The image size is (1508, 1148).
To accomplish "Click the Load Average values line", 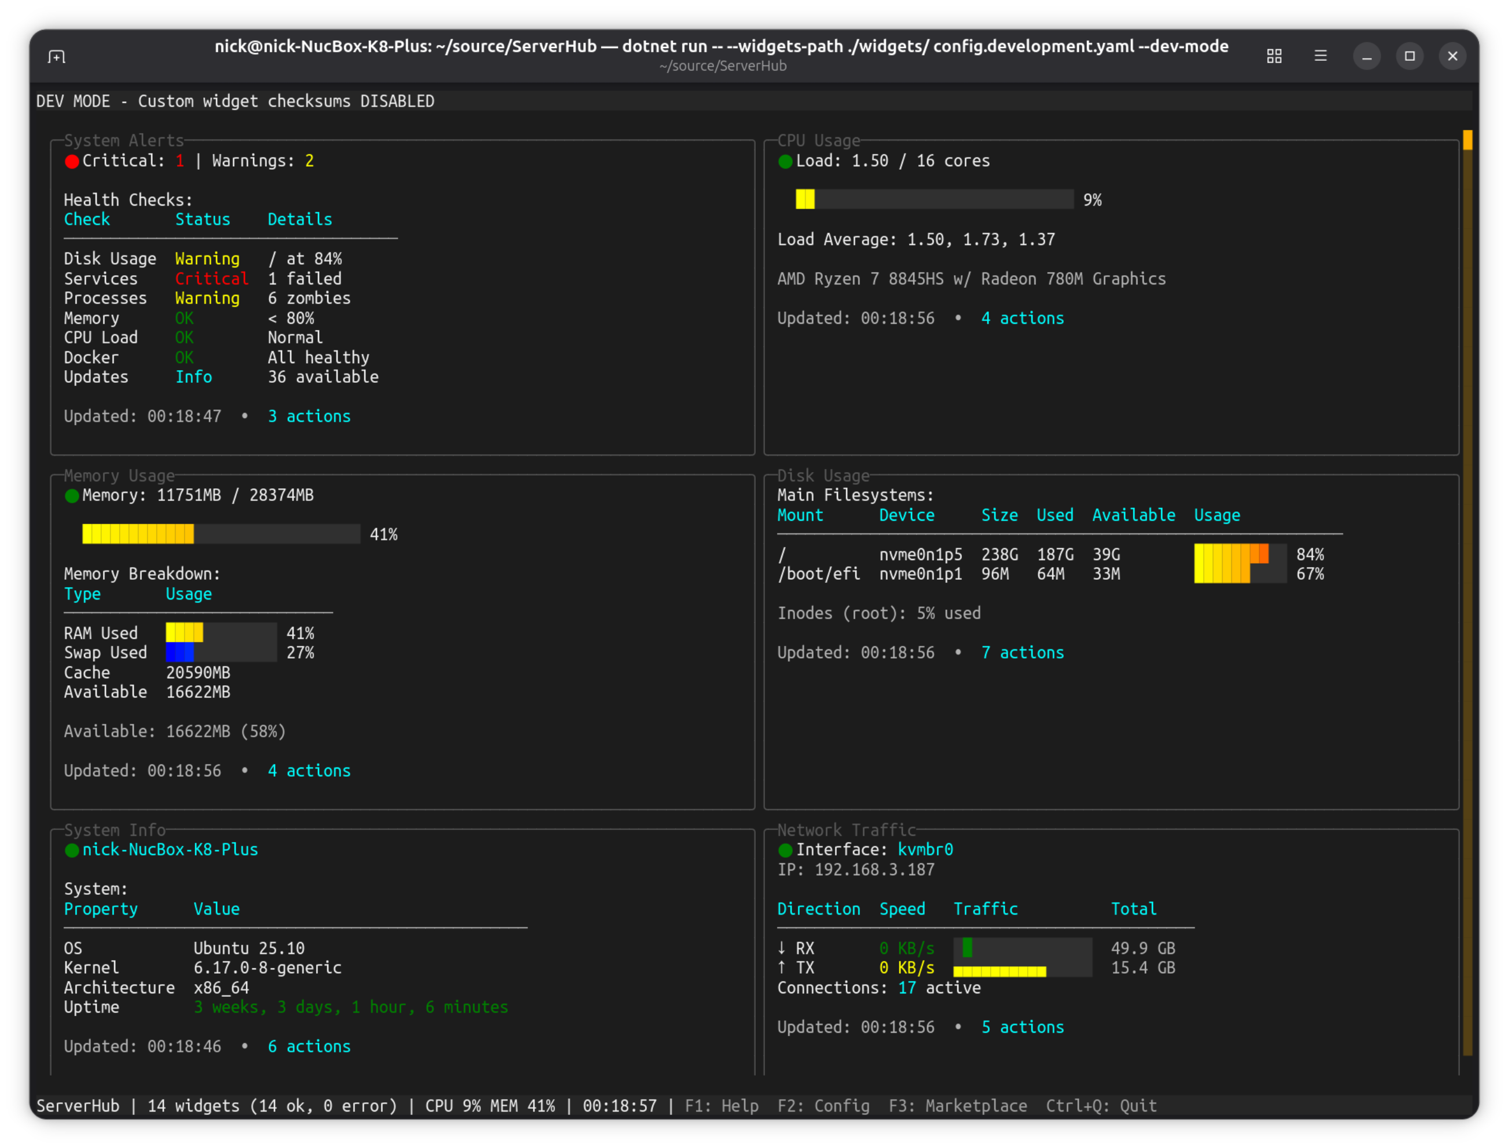I will [x=916, y=240].
